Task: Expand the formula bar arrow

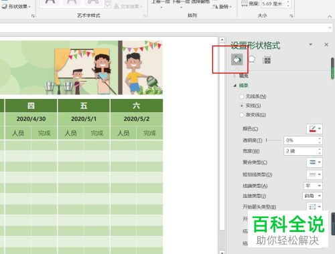Action: pos(330,27)
